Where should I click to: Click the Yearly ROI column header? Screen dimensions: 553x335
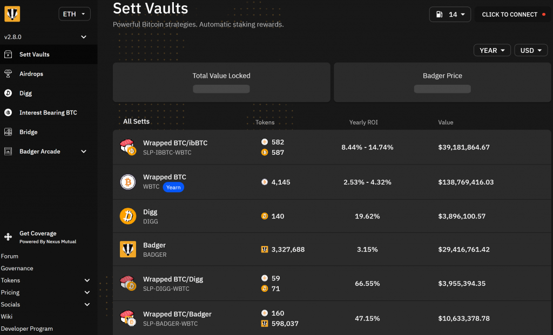[x=363, y=122]
